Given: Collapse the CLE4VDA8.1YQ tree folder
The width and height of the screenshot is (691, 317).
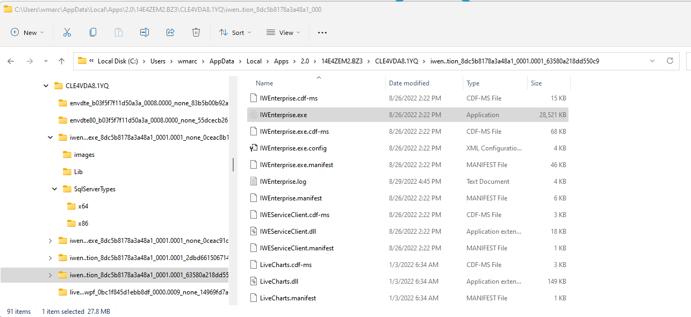Looking at the screenshot, I should [x=46, y=86].
